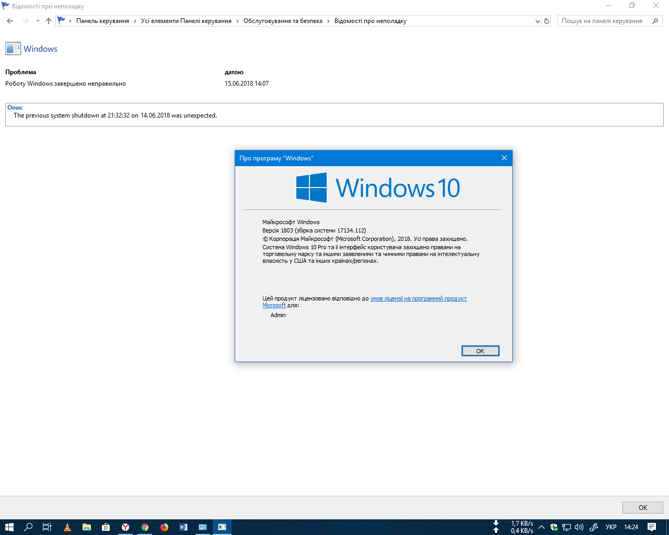669x535 pixels.
Task: Open the Windows Start menu
Action: [9, 527]
